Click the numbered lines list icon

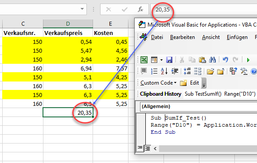[x=154, y=71]
